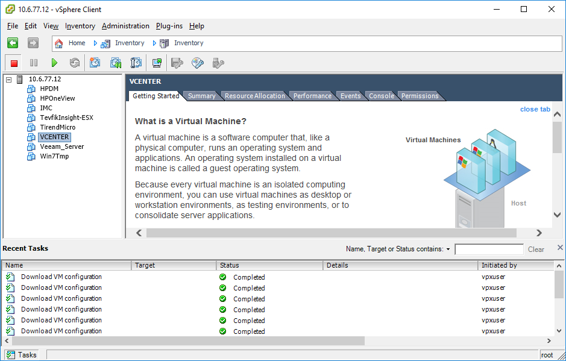This screenshot has height=361, width=566.
Task: Select the Getting Started tab
Action: pyautogui.click(x=156, y=96)
